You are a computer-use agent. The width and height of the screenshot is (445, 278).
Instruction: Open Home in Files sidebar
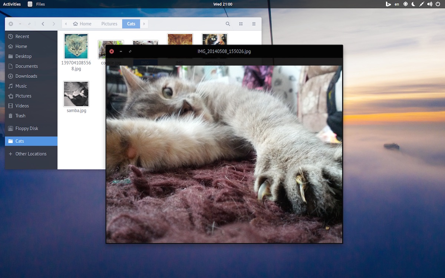click(x=31, y=46)
